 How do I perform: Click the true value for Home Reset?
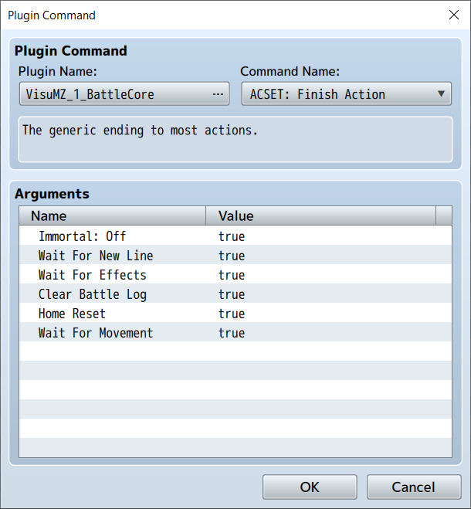click(232, 314)
